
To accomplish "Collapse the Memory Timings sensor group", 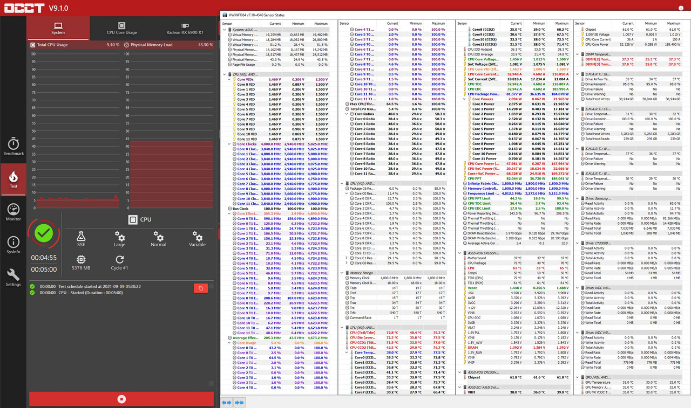I will click(342, 273).
